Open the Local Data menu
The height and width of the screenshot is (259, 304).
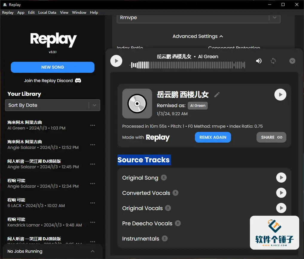[47, 13]
